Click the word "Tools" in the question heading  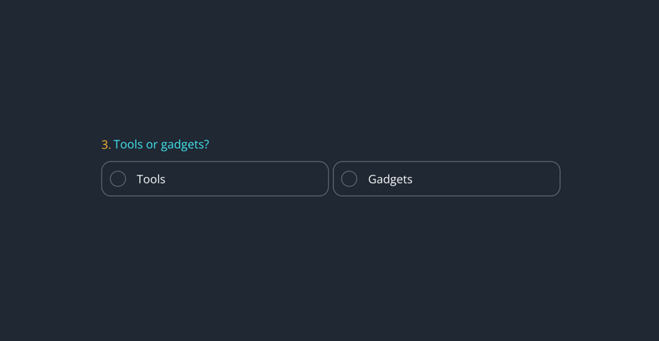(128, 144)
